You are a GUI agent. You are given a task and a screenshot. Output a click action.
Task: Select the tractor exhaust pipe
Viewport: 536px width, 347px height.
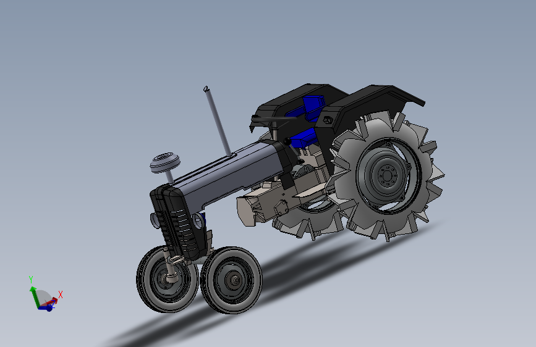click(218, 121)
